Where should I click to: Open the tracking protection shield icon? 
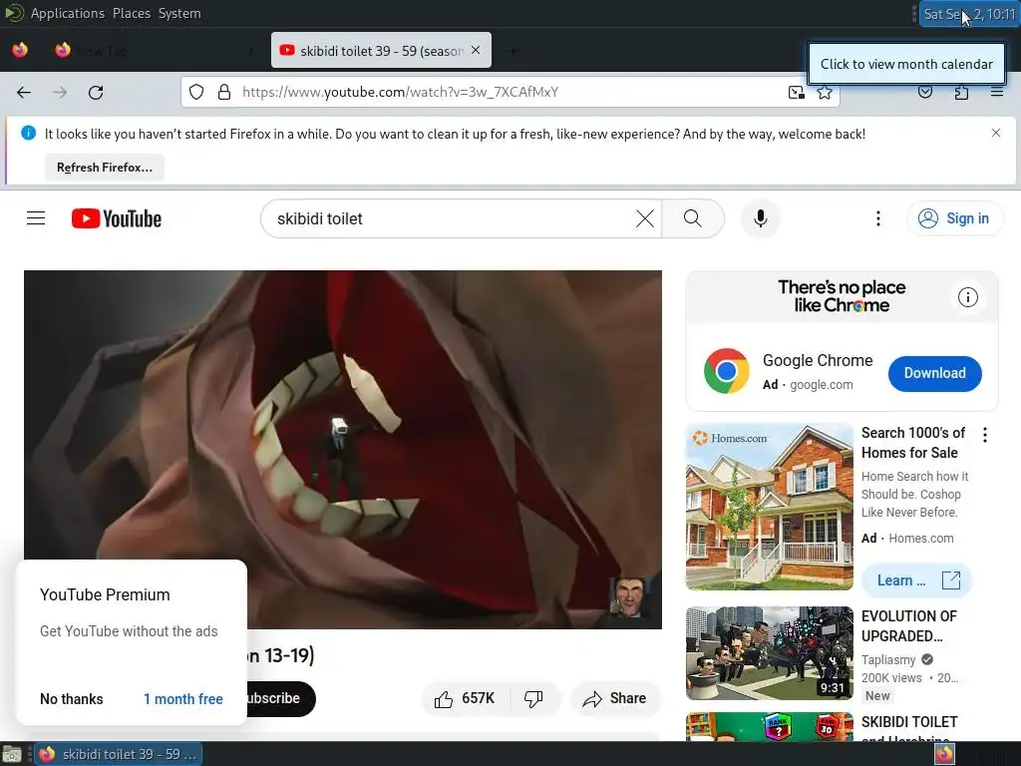tap(196, 92)
